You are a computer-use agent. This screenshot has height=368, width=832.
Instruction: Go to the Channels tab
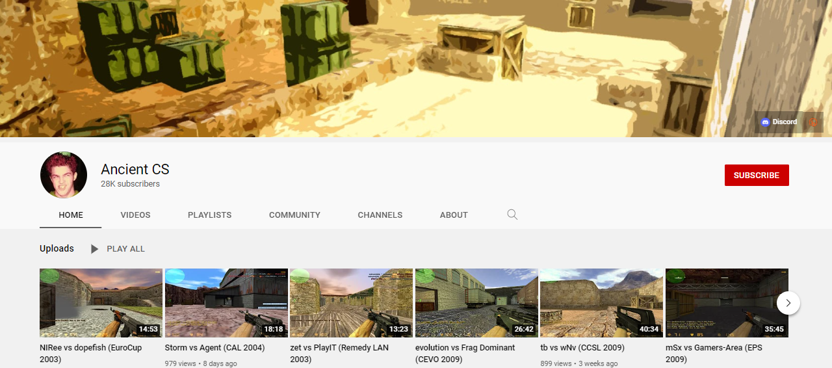click(380, 215)
